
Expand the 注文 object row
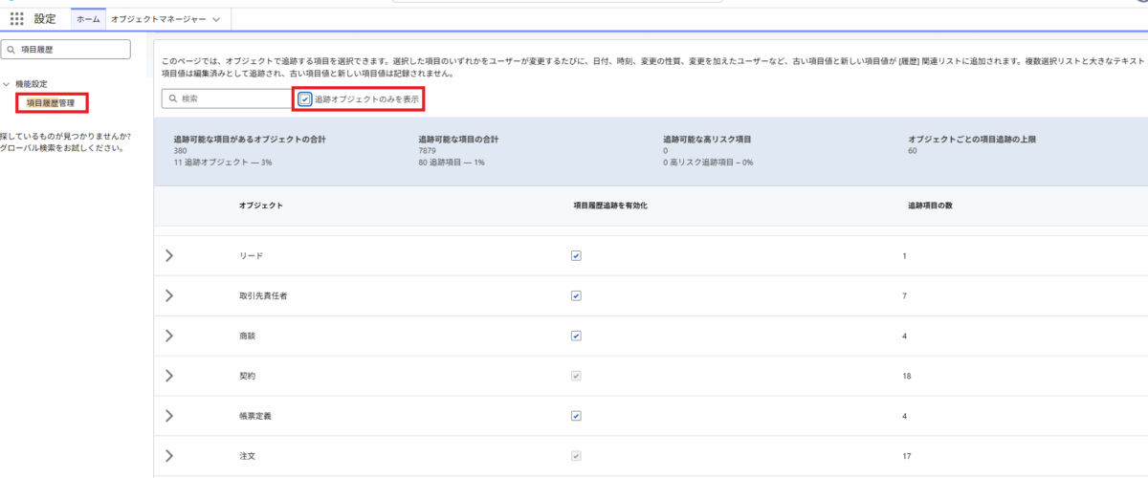tap(169, 456)
